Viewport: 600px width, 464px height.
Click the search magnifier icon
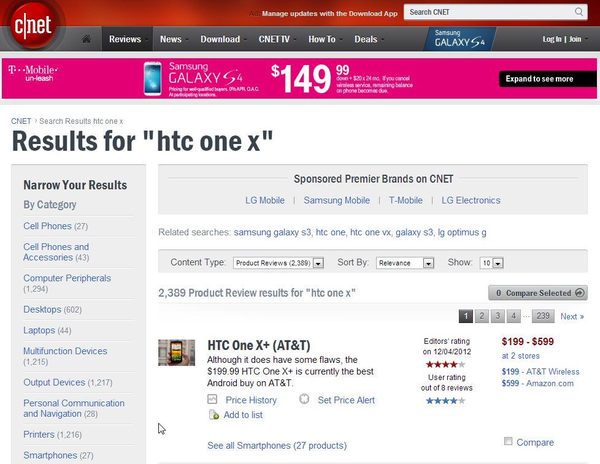click(579, 12)
